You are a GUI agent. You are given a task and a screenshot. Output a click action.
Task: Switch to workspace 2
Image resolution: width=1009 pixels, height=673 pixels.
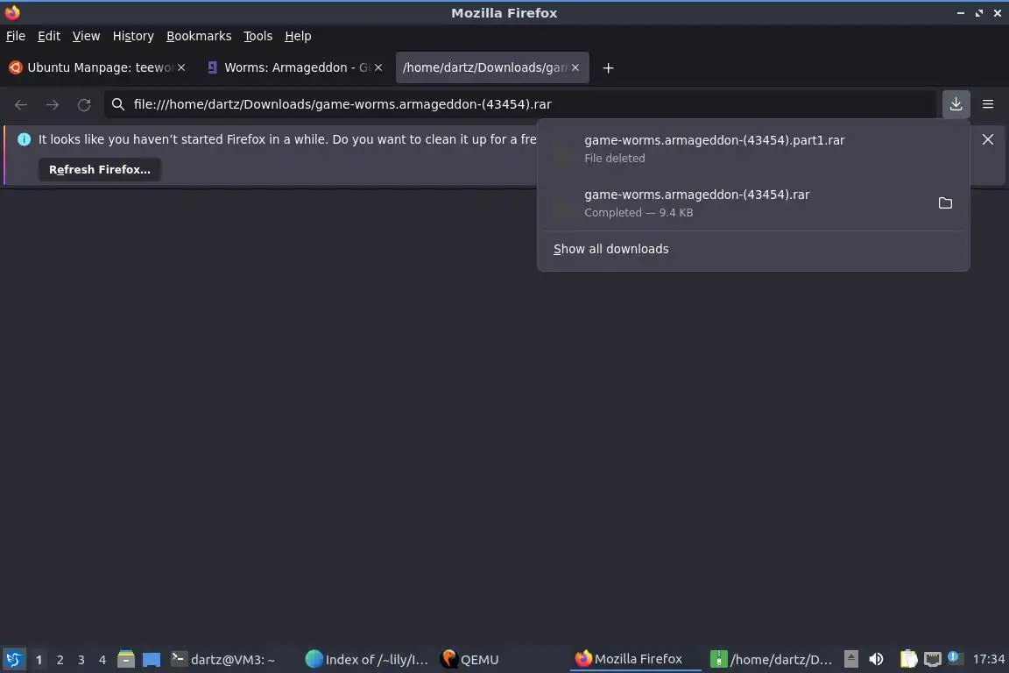coord(60,660)
